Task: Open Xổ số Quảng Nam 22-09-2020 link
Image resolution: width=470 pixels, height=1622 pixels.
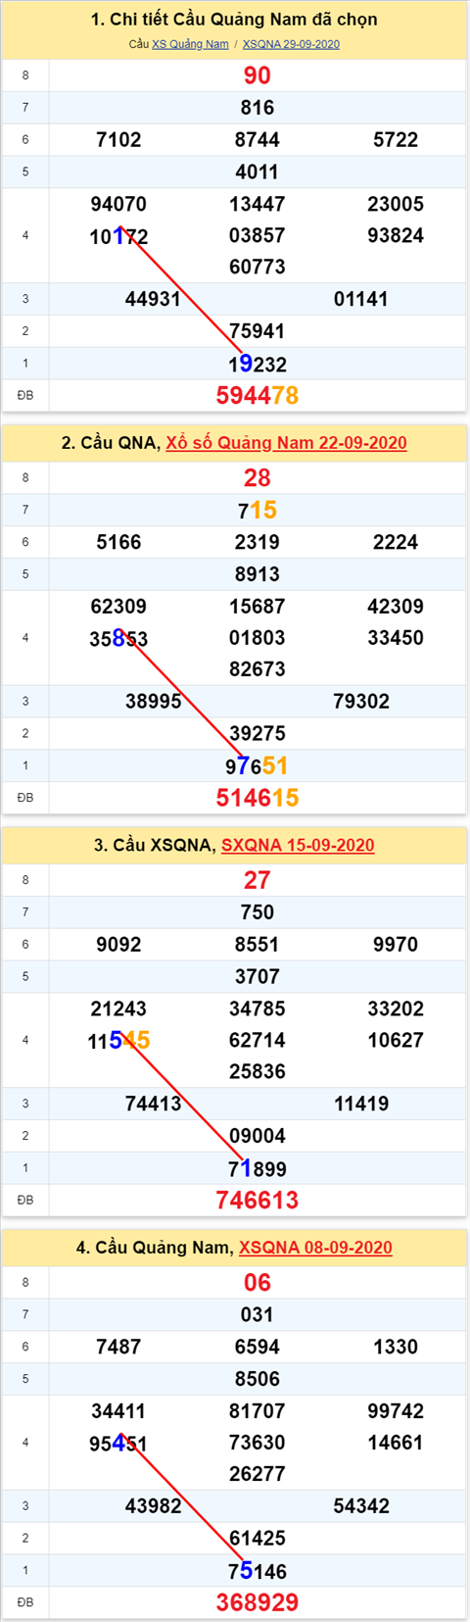Action: [286, 443]
